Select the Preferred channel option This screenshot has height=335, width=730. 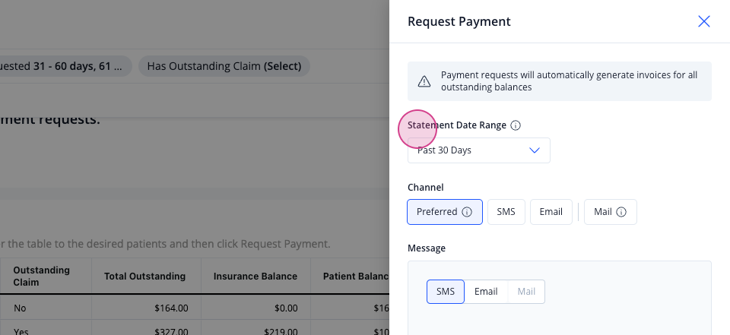click(445, 212)
